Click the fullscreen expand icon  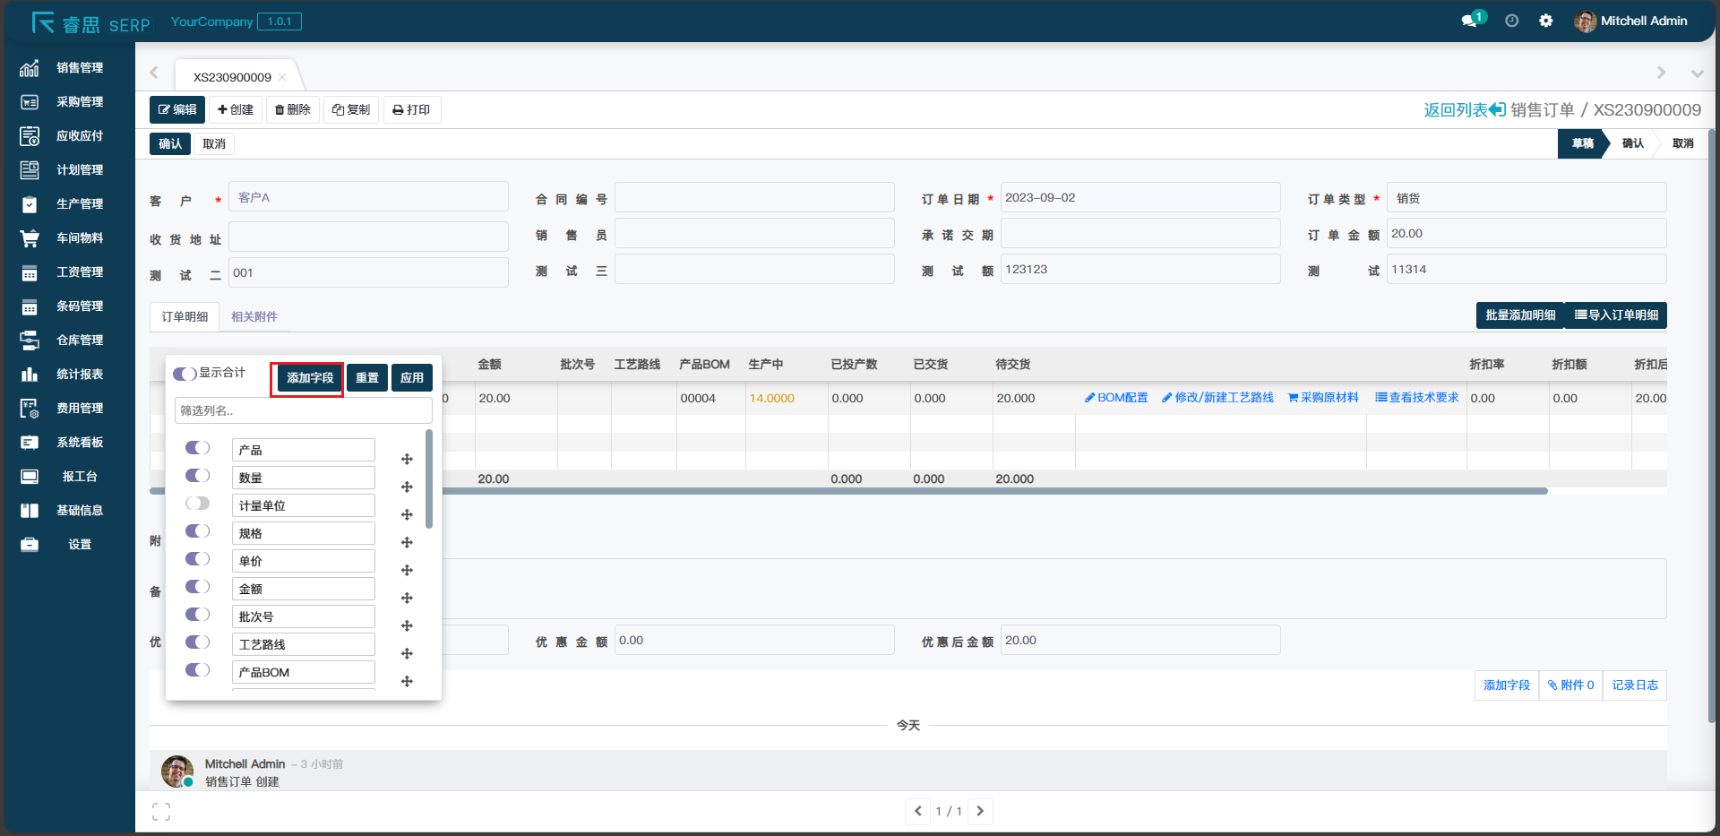coord(161,812)
